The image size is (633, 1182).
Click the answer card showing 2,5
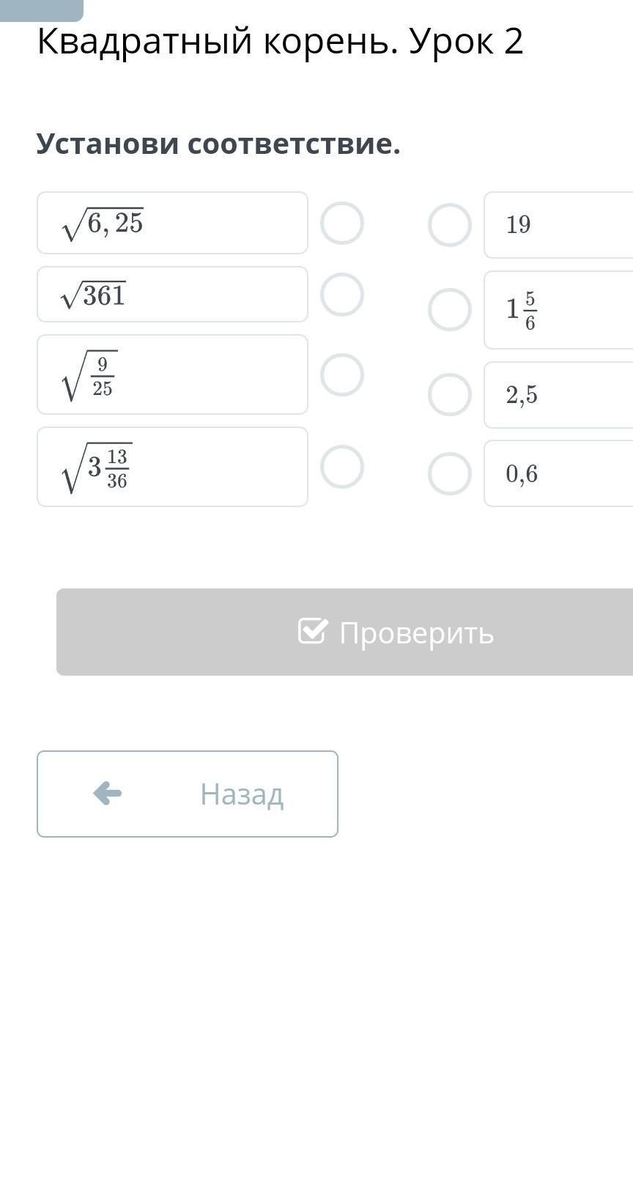[x=558, y=395]
